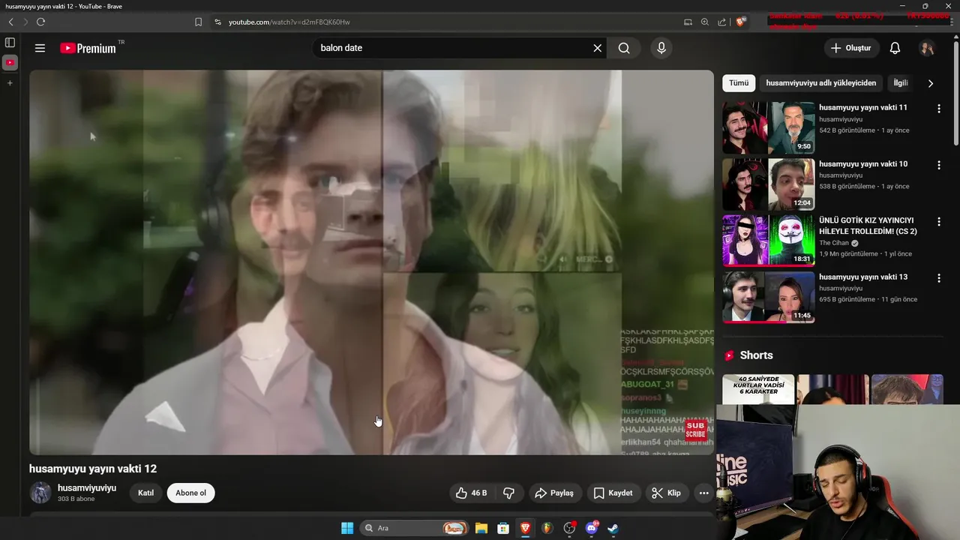Open File Explorer from the taskbar

pos(481,528)
